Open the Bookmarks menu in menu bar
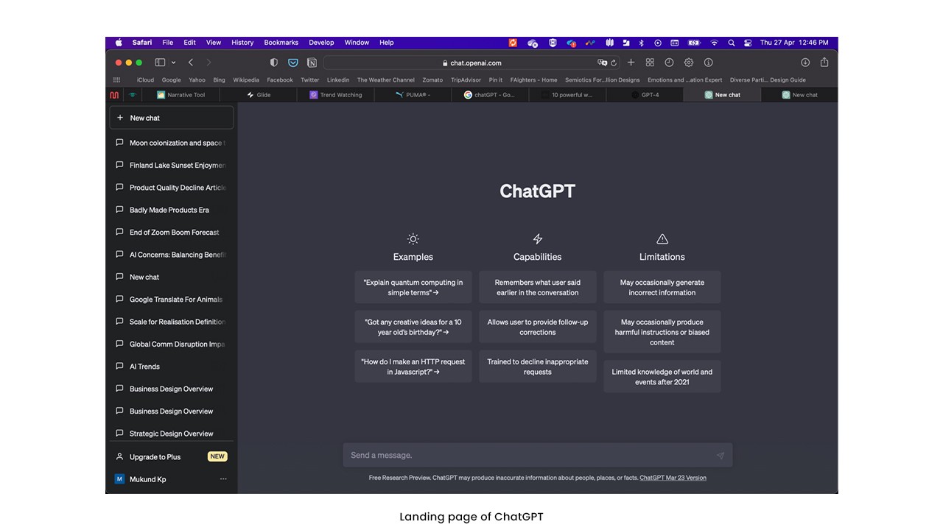The width and height of the screenshot is (943, 530). pos(281,43)
